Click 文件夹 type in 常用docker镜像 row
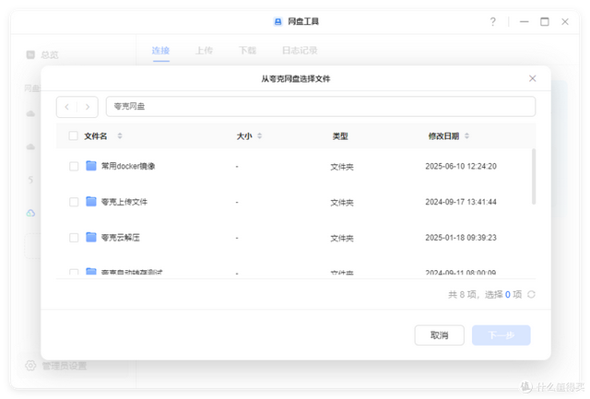 [x=342, y=167]
